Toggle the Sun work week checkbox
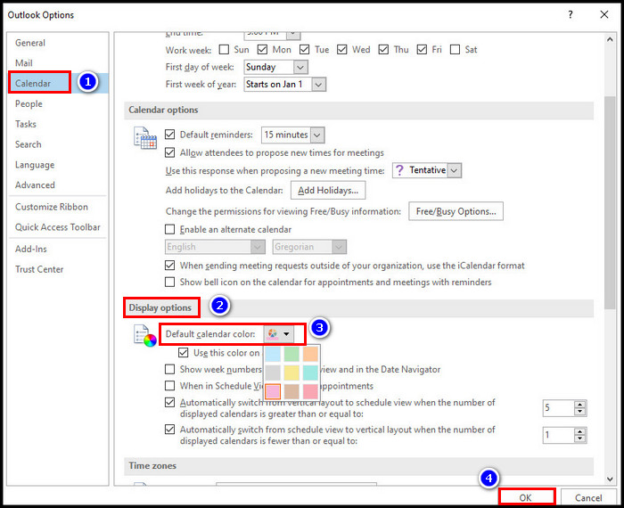The image size is (624, 508). click(x=224, y=50)
